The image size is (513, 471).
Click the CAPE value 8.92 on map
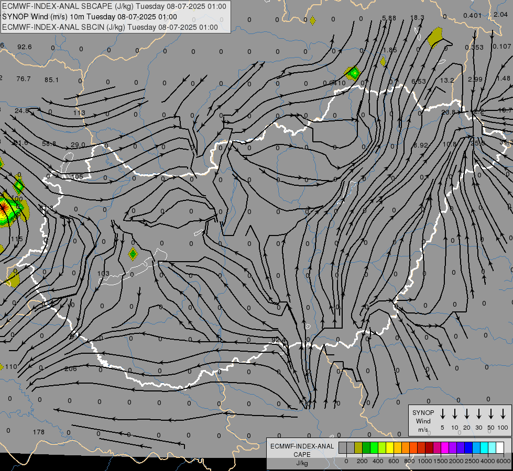(421, 145)
